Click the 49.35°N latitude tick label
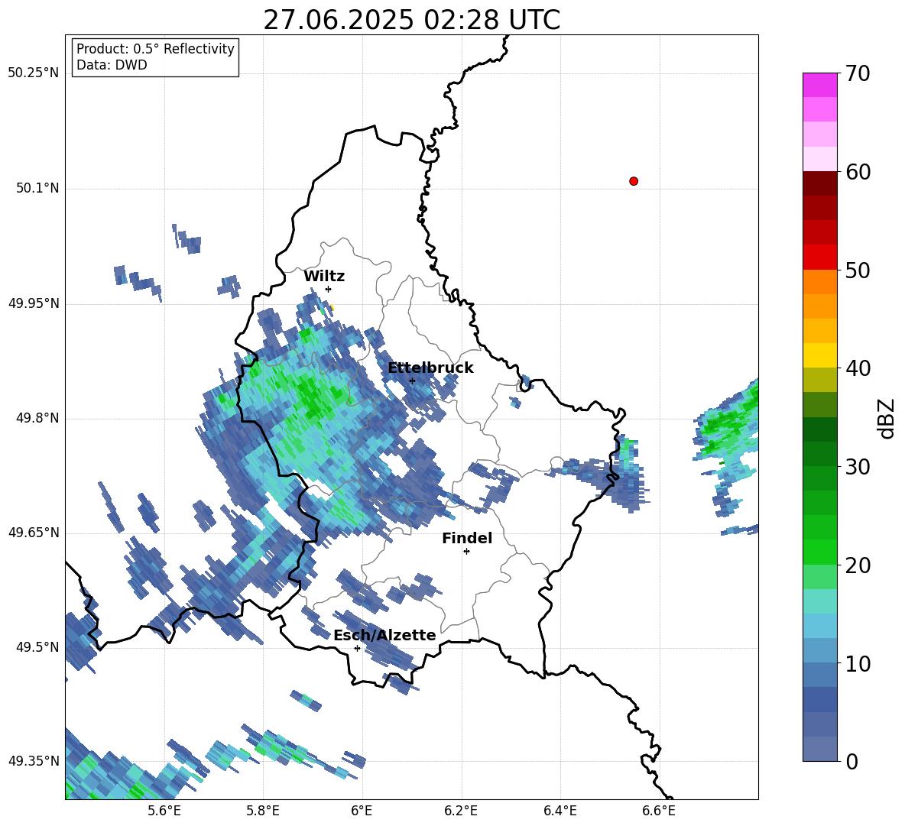This screenshot has height=826, width=905. coord(34,761)
